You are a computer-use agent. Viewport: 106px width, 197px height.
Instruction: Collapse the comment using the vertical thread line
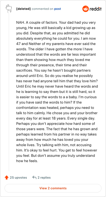(x=9, y=92)
